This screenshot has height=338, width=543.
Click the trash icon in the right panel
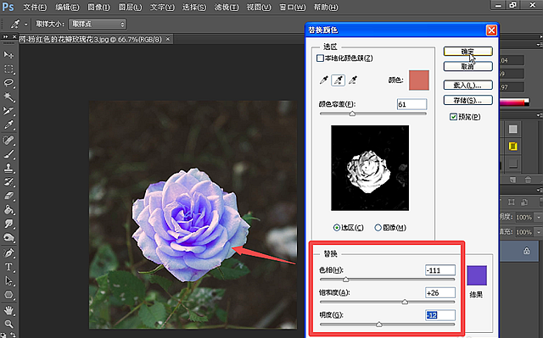[x=528, y=180]
